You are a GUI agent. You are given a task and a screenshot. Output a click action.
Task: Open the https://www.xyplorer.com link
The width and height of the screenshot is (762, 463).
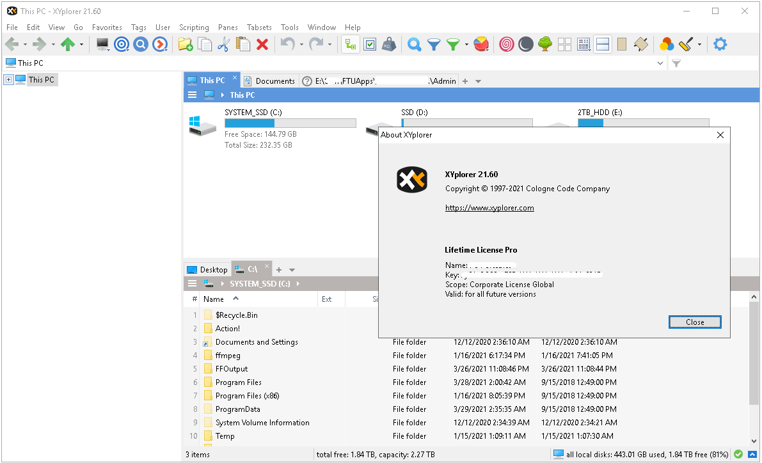click(489, 208)
